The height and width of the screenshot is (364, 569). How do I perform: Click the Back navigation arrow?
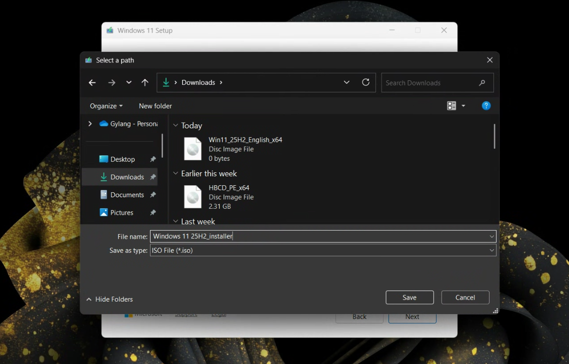point(92,83)
